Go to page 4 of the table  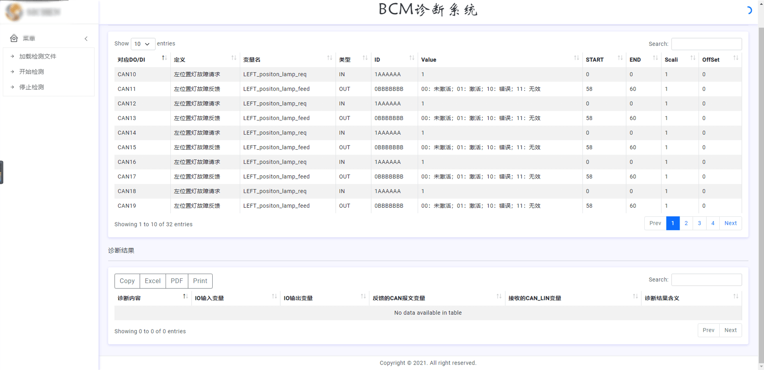pos(713,223)
